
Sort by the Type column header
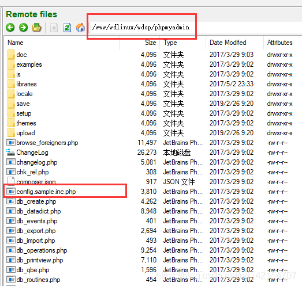coord(170,43)
